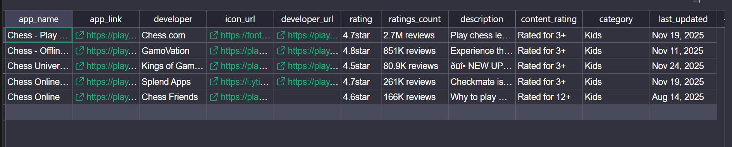Open external link icon in Chess.com icon_url cell

point(214,35)
